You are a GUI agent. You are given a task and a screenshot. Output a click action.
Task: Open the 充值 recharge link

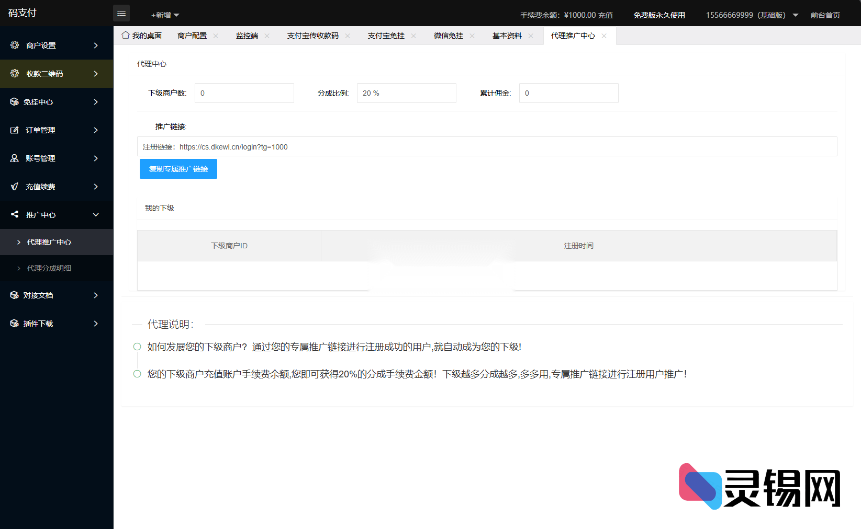point(606,15)
